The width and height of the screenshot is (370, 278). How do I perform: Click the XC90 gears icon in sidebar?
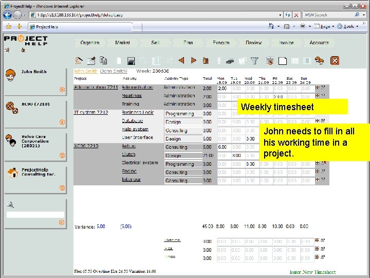click(x=12, y=108)
